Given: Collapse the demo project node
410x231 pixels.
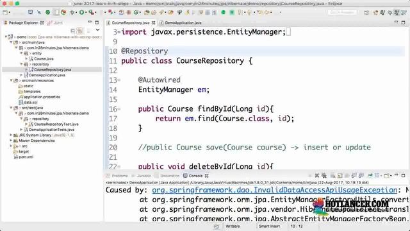Looking at the screenshot, I should [6, 37].
